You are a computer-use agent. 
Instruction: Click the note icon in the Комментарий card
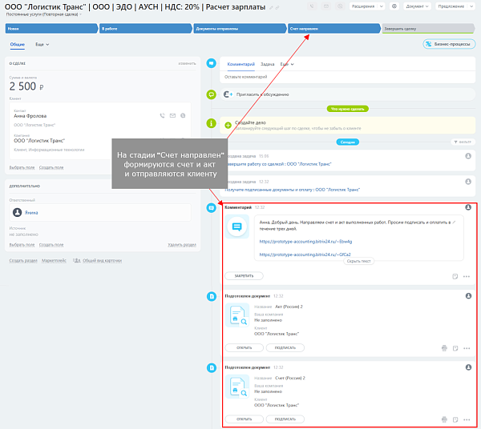(x=455, y=276)
